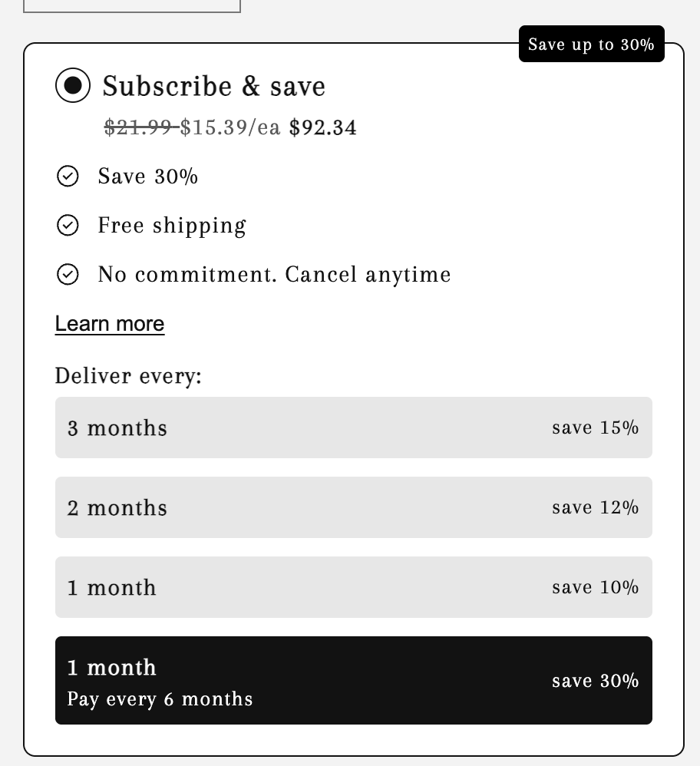Select 1 month with Pay every 6 months
Viewport: 700px width, 766px height.
click(x=353, y=680)
